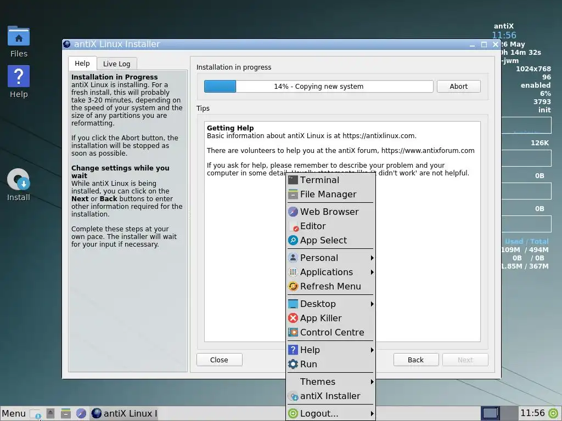Click the Personal menu icon
Screen dimensions: 562x421
pos(293,258)
